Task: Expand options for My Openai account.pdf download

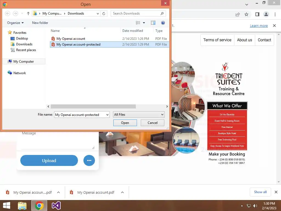Action: (x=122, y=192)
